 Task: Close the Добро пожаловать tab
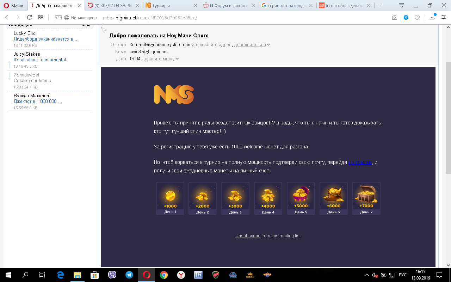point(80,6)
